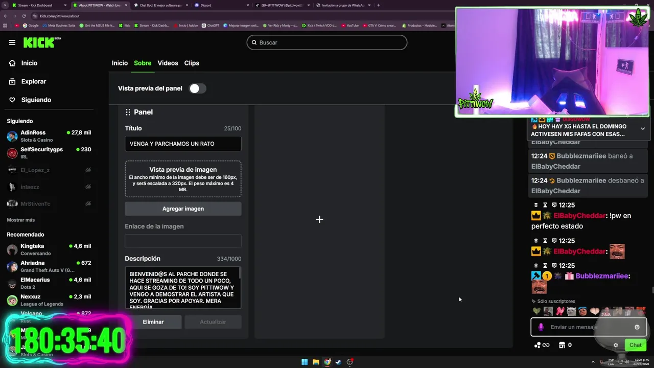Open SelfSecuritygps followed channel
654x368 pixels.
click(x=49, y=153)
